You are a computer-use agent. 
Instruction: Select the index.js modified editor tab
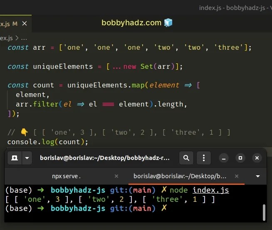tap(16, 24)
